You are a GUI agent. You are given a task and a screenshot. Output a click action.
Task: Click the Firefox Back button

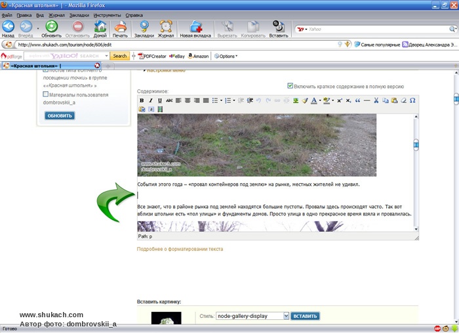pyautogui.click(x=8, y=29)
